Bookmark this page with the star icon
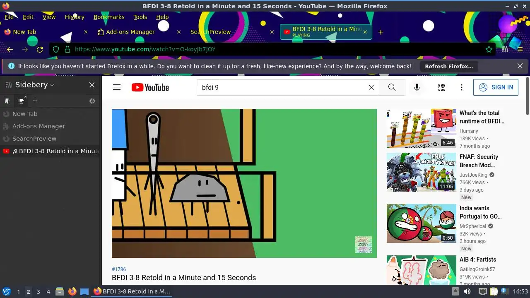Screen dimensions: 530x298 click(x=489, y=49)
